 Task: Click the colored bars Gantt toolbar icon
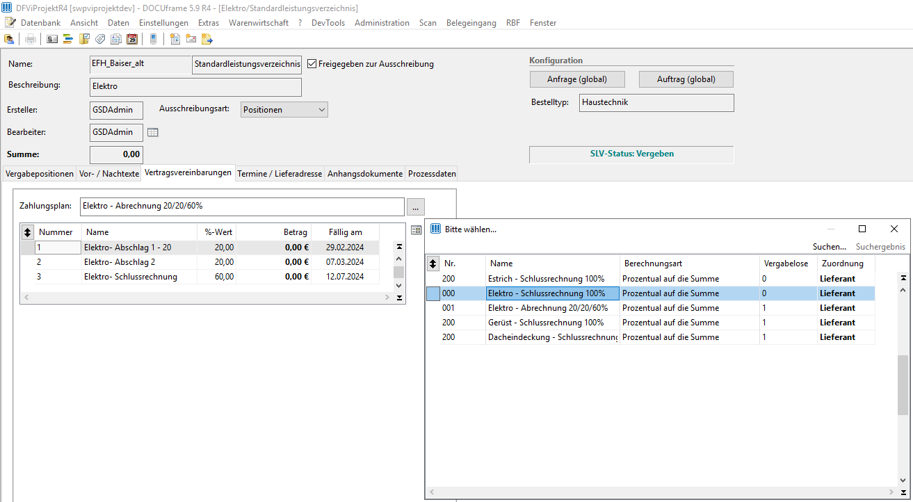pyautogui.click(x=68, y=39)
